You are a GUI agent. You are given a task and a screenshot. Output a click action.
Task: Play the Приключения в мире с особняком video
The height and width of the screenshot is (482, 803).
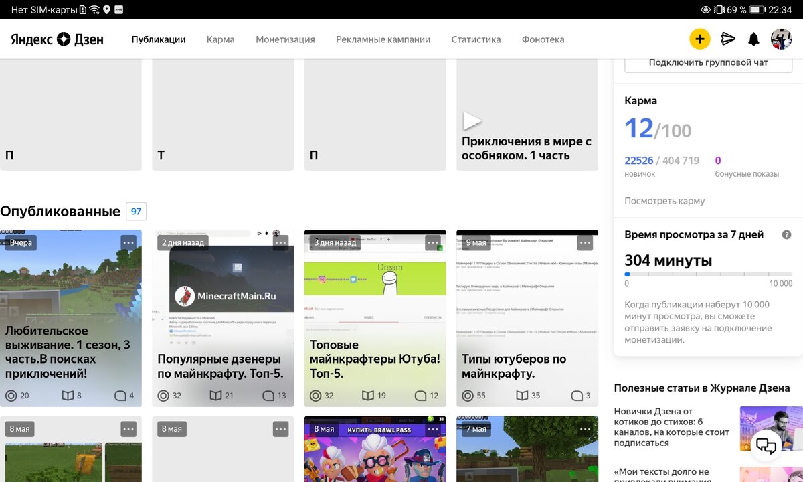[472, 120]
